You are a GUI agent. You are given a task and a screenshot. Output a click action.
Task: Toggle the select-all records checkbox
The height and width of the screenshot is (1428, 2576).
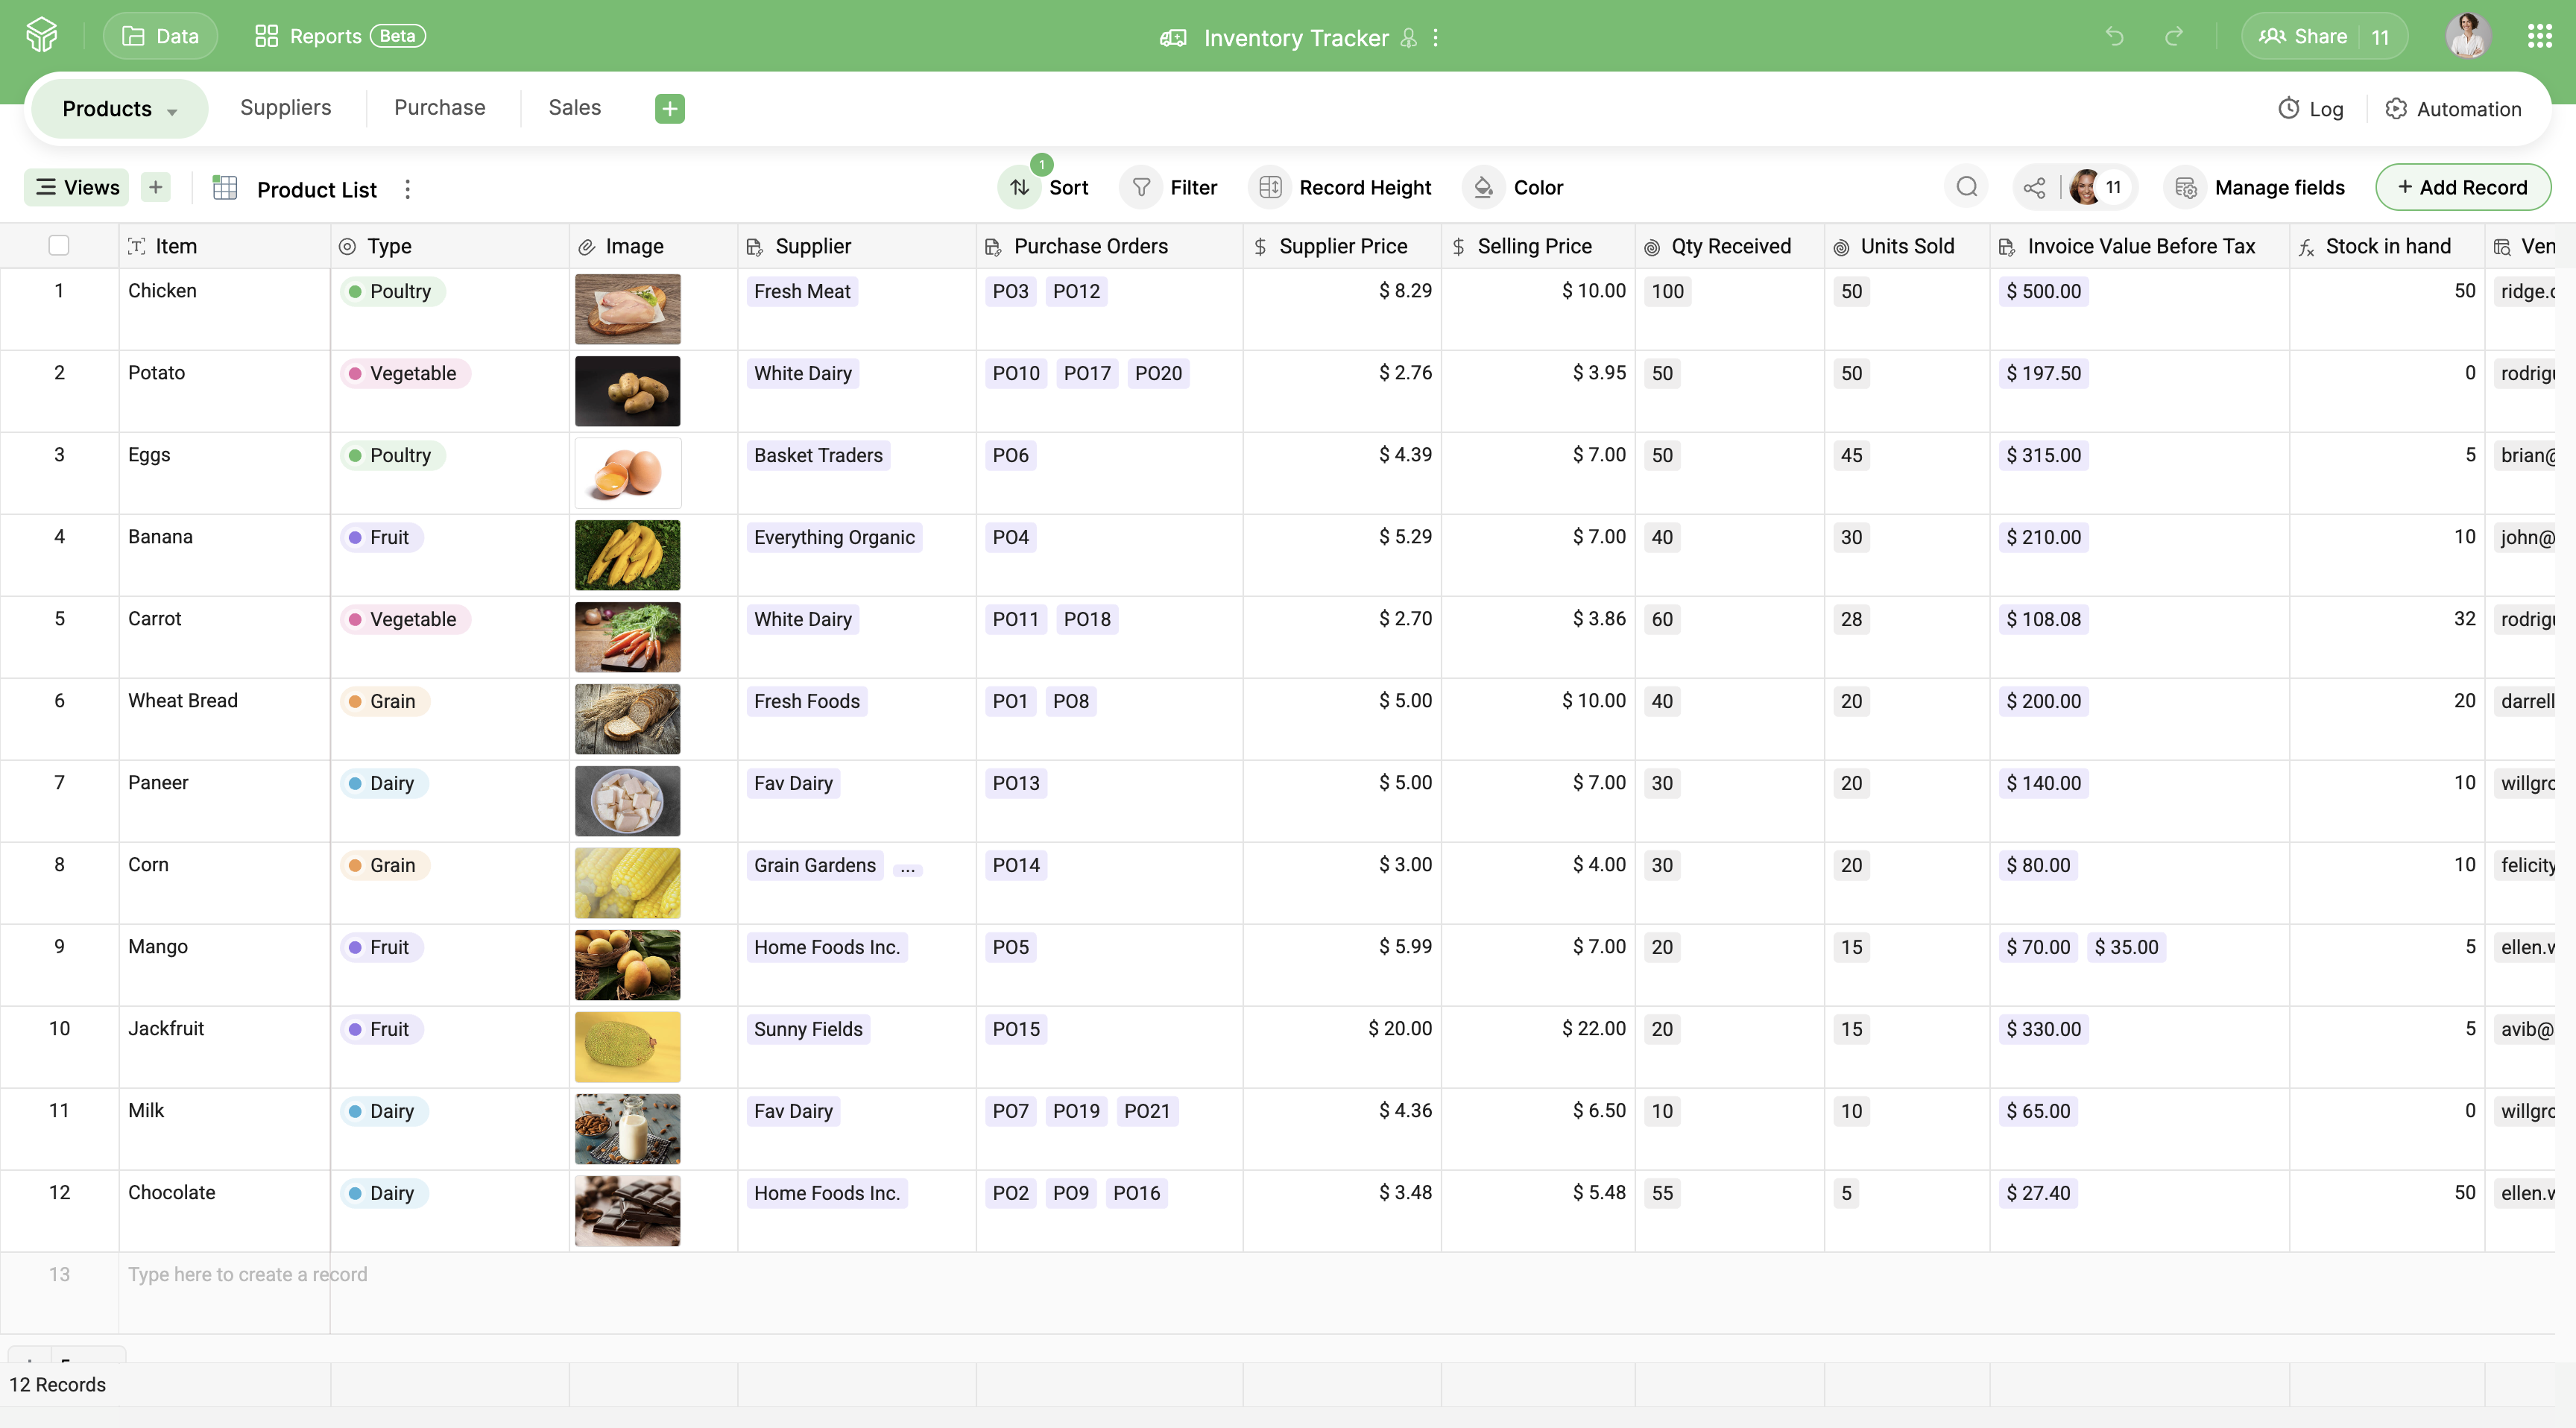59,245
